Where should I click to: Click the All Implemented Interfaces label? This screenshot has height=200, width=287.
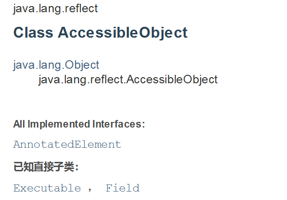79,124
